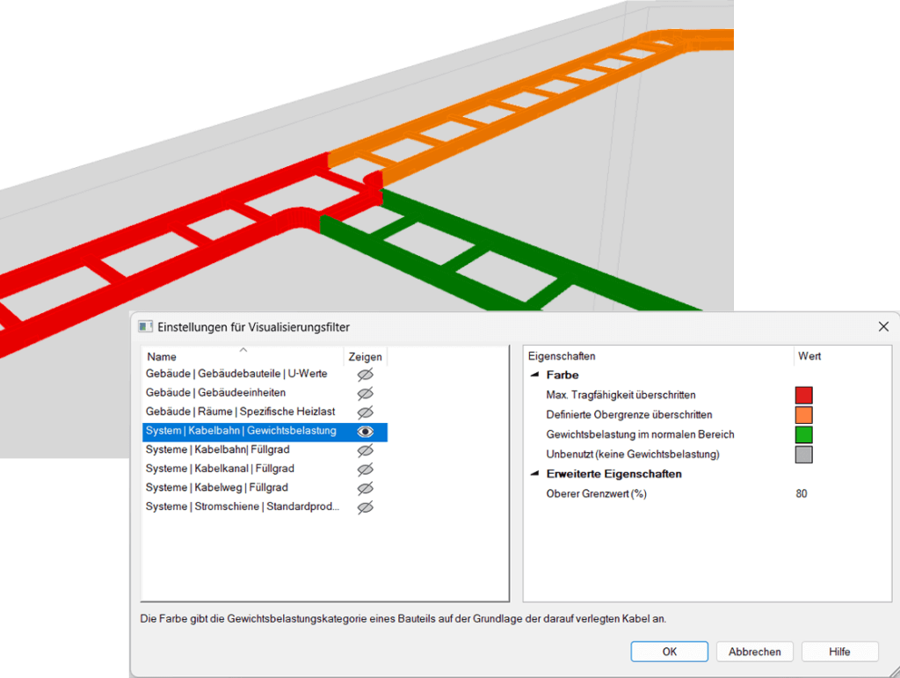This screenshot has width=900, height=678.
Task: Collapse the Erweiterte Eigenschaften group
Action: [x=534, y=475]
